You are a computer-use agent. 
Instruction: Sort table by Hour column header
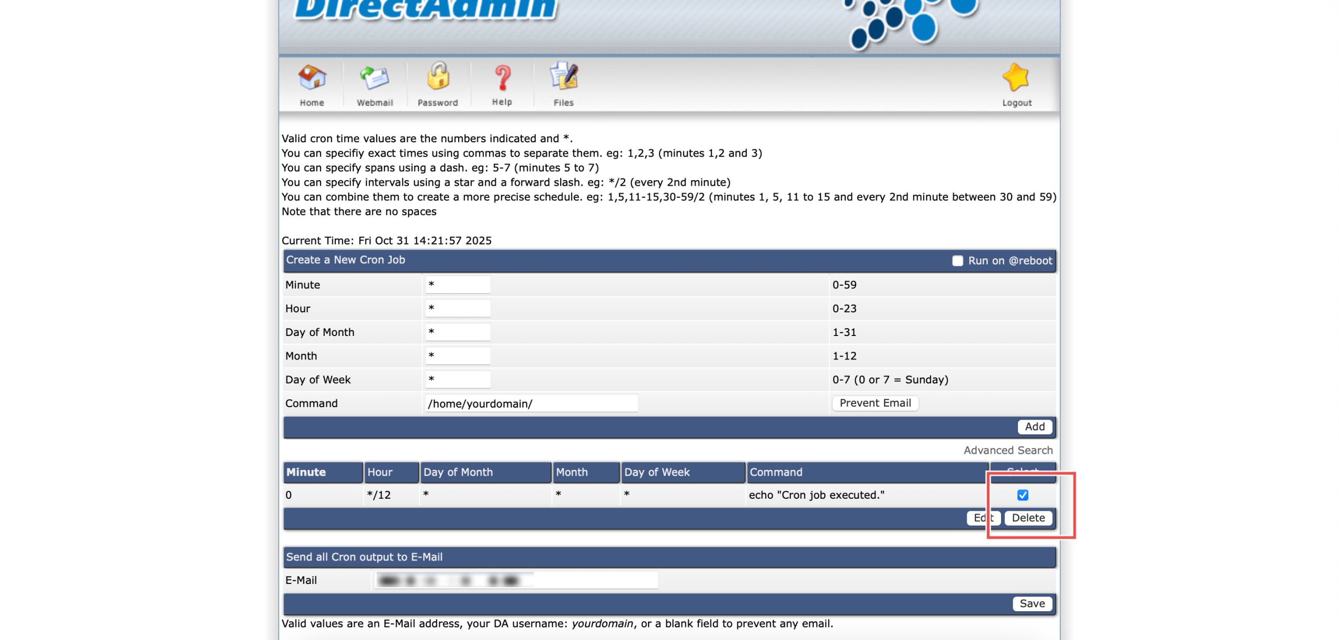380,472
